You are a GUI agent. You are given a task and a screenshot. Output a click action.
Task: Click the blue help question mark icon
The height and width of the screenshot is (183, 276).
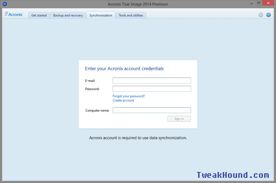(x=268, y=15)
